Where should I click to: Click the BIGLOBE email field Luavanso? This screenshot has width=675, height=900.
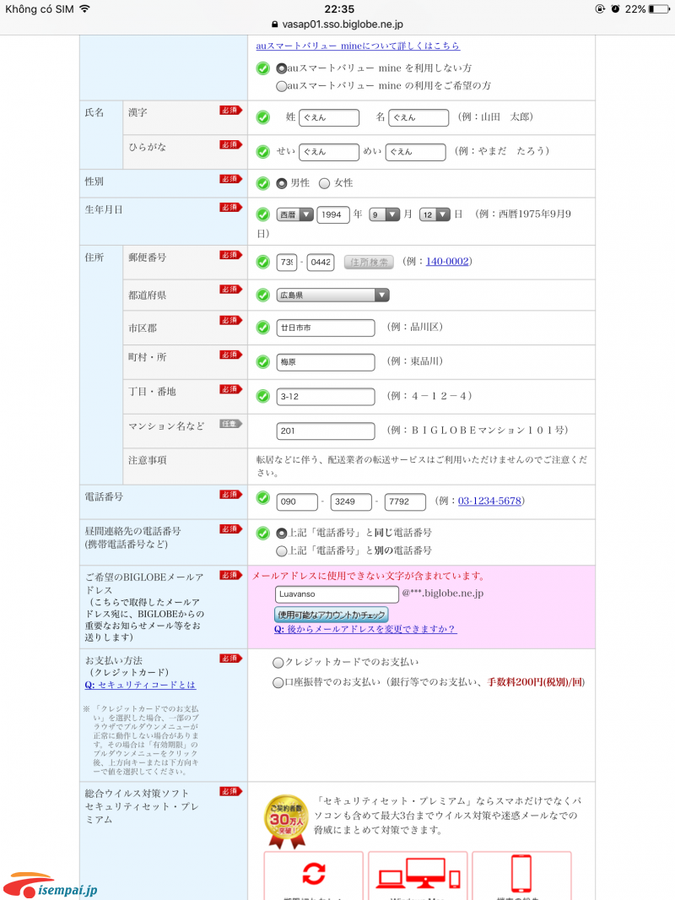(337, 594)
